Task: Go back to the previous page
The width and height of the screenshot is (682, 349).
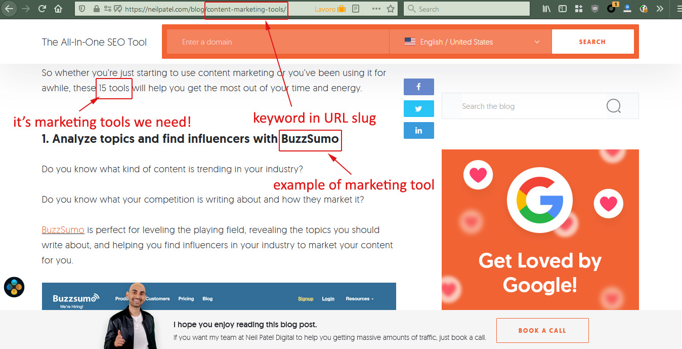Action: click(9, 9)
